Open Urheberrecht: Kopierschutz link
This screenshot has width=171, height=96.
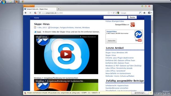(117, 86)
